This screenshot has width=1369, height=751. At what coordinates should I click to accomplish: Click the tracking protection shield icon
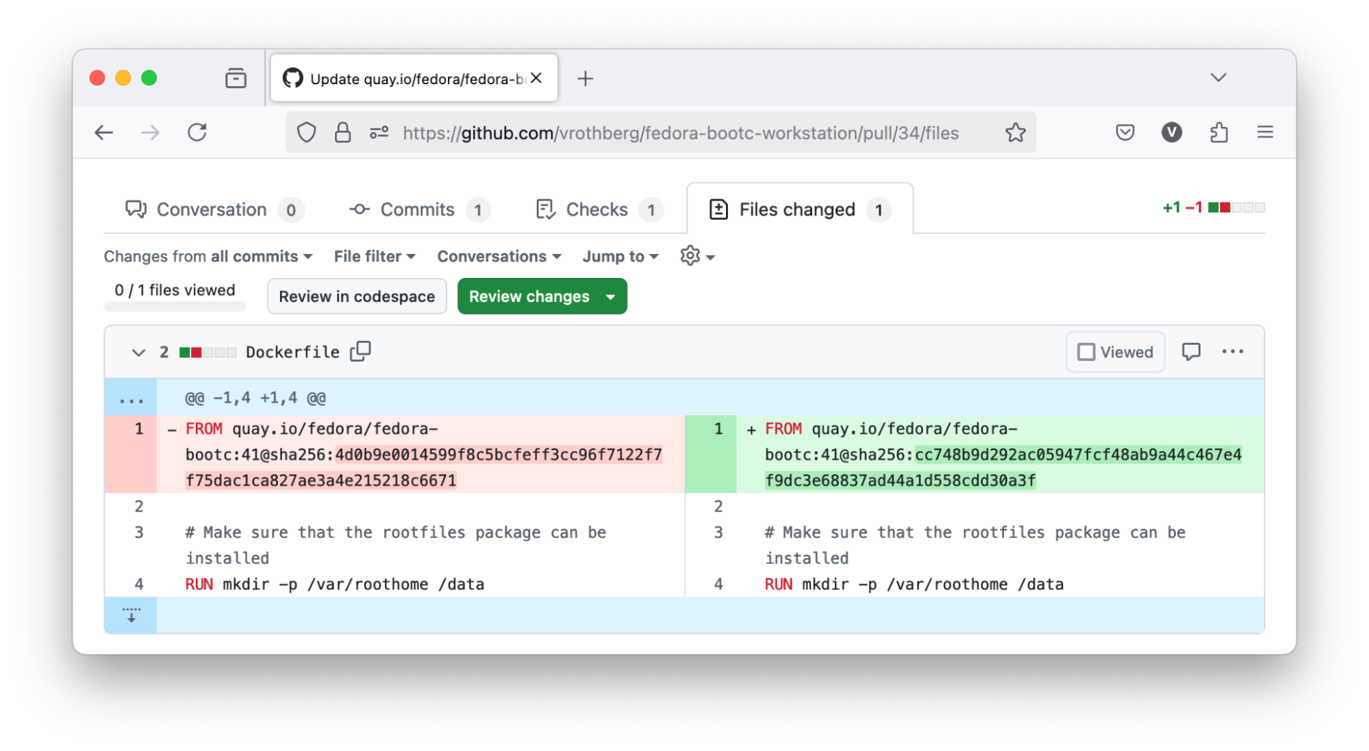tap(306, 132)
